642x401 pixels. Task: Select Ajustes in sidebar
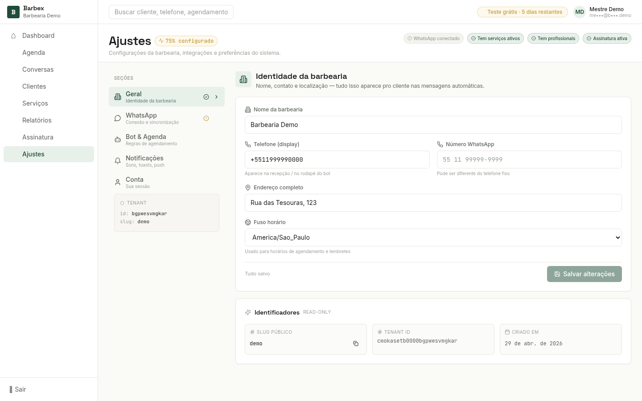tap(49, 154)
